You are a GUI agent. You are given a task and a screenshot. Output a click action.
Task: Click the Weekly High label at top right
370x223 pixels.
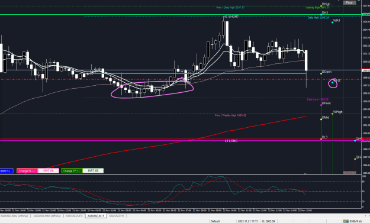(x=317, y=8)
